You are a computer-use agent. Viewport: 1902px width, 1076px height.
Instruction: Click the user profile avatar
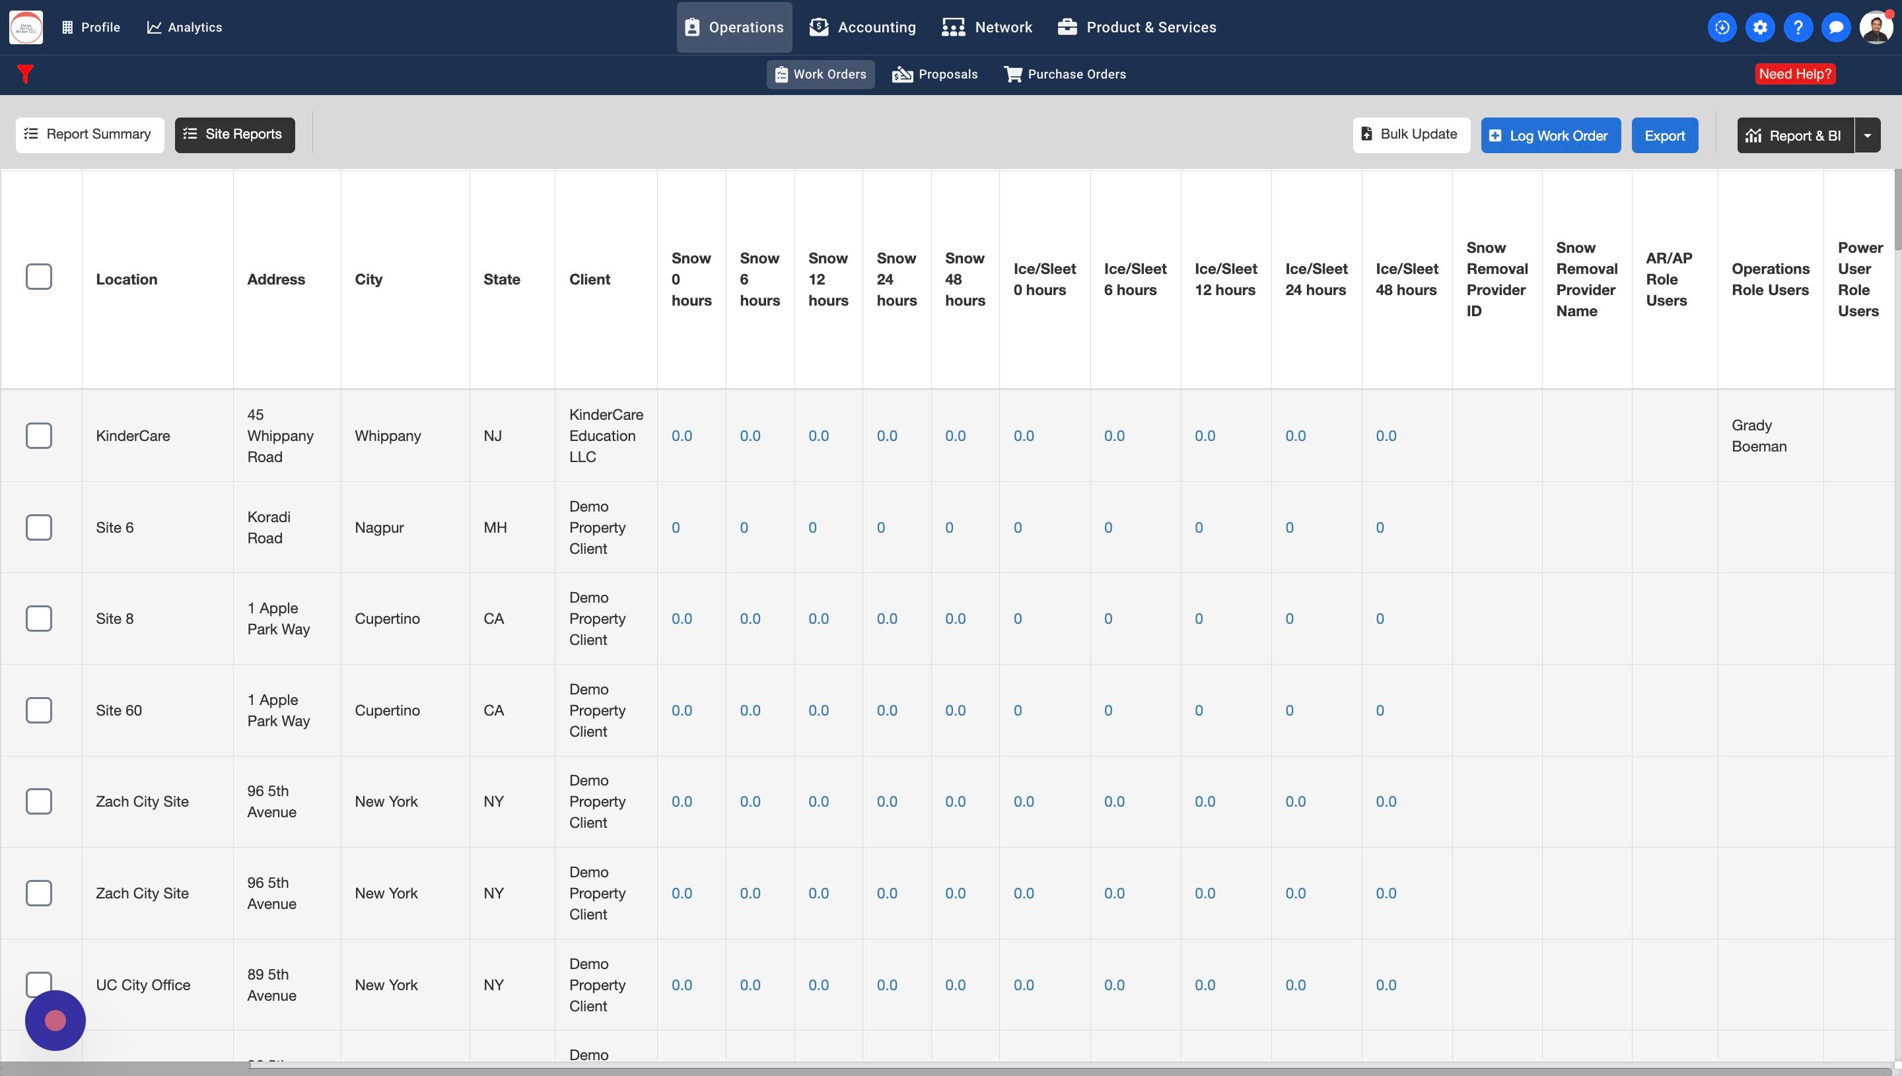1876,27
